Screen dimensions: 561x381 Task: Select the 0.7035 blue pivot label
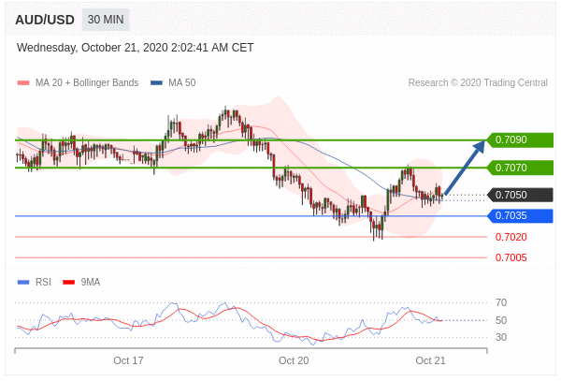tap(520, 216)
